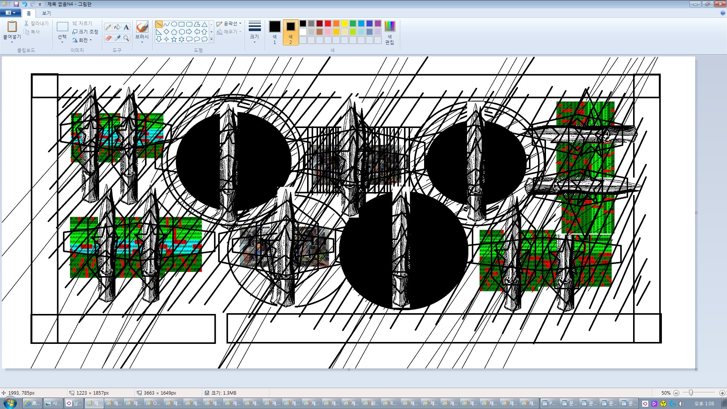
Task: Click the 선택 rectangular selection button
Action: tap(62, 27)
